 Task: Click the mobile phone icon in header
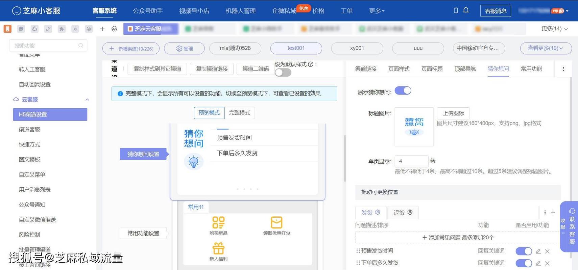click(x=456, y=10)
